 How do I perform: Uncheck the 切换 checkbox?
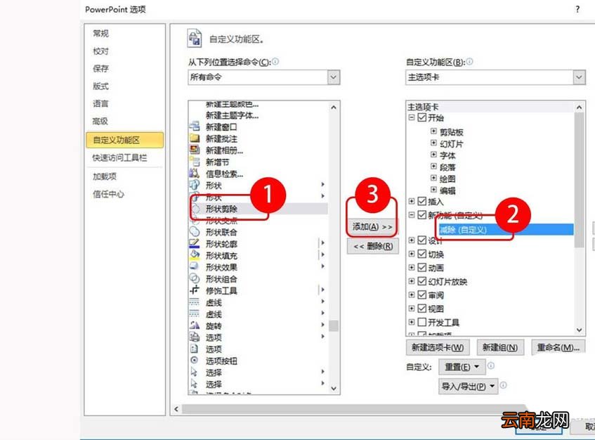click(422, 254)
